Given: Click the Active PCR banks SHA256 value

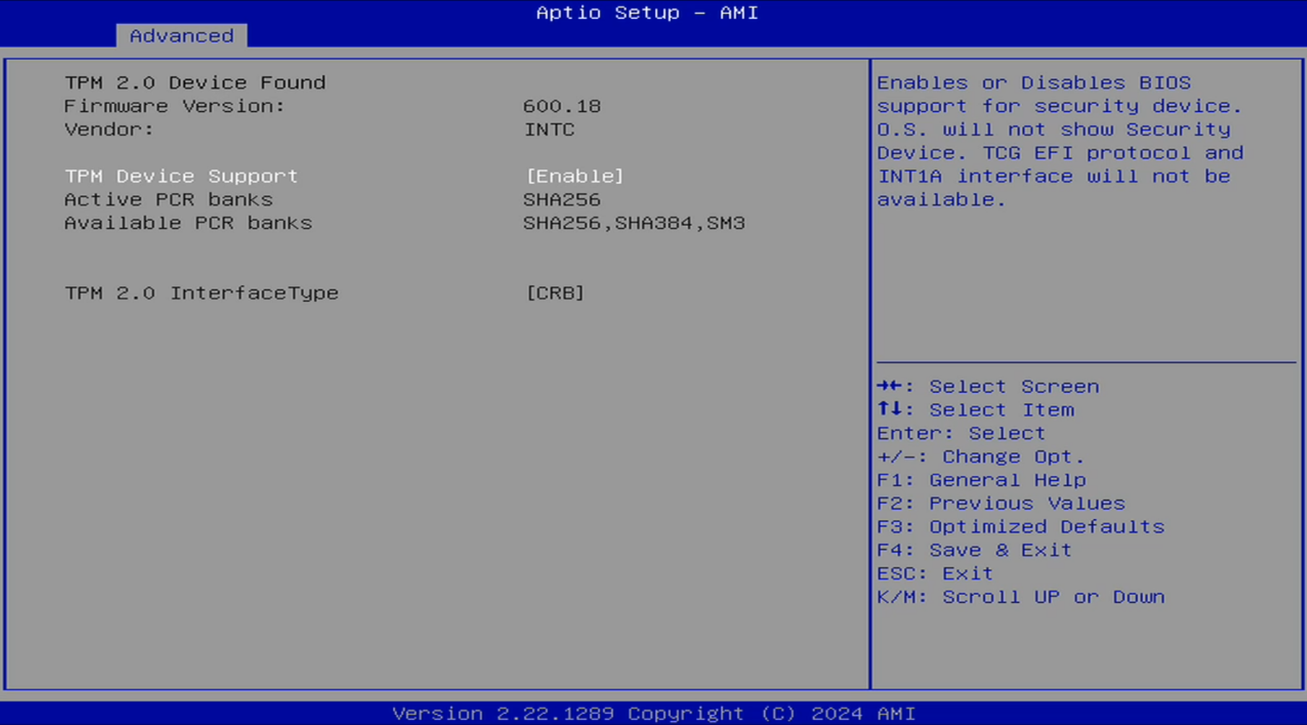Looking at the screenshot, I should pyautogui.click(x=562, y=199).
